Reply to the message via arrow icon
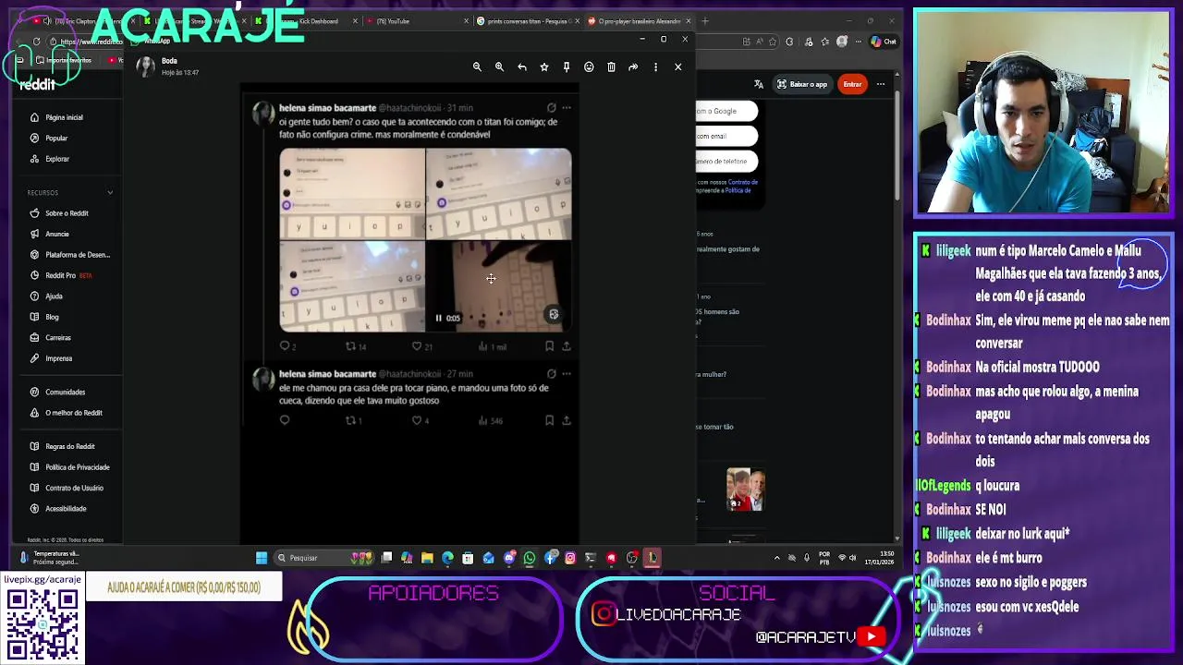The width and height of the screenshot is (1183, 665). pos(522,66)
